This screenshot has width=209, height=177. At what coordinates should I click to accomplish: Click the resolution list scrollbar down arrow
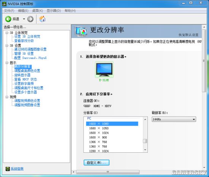pyautogui.click(x=145, y=150)
